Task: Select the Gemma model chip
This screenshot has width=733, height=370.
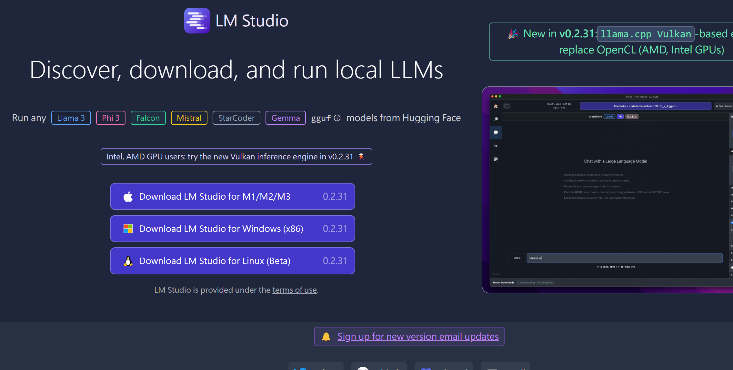Action: click(x=286, y=118)
